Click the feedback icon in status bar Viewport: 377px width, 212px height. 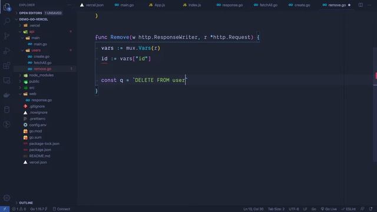click(x=362, y=209)
